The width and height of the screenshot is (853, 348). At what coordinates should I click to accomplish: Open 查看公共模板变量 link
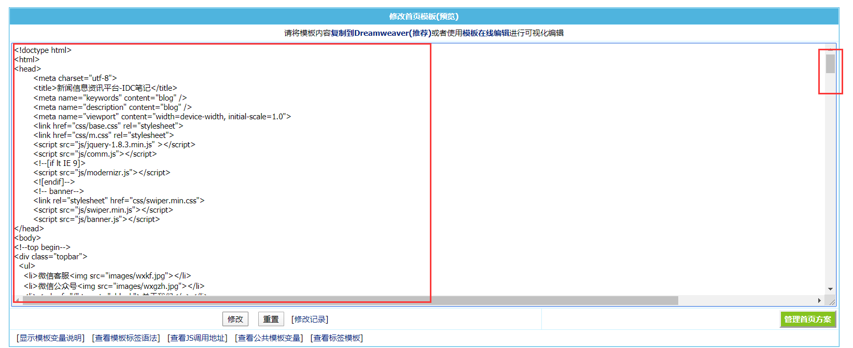coord(269,338)
